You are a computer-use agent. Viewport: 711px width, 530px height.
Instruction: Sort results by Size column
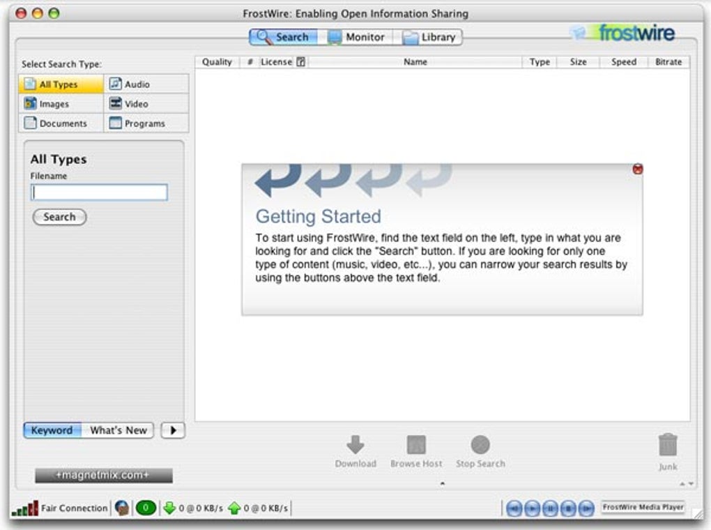[x=578, y=62]
